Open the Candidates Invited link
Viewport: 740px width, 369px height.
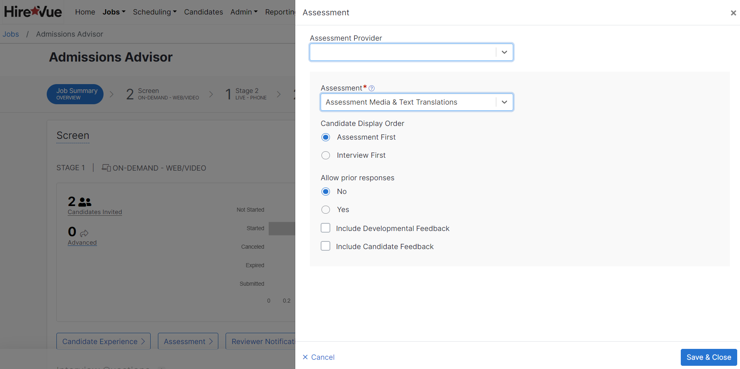coord(95,212)
